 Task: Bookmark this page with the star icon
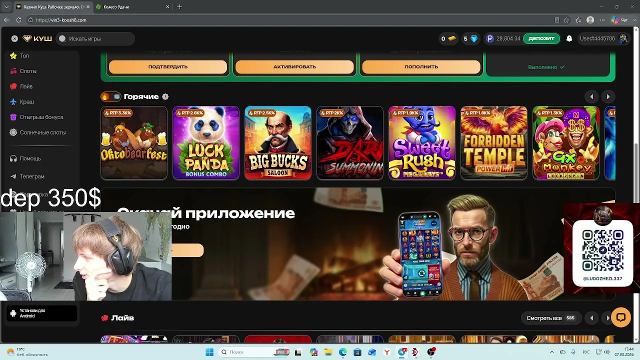click(x=566, y=20)
